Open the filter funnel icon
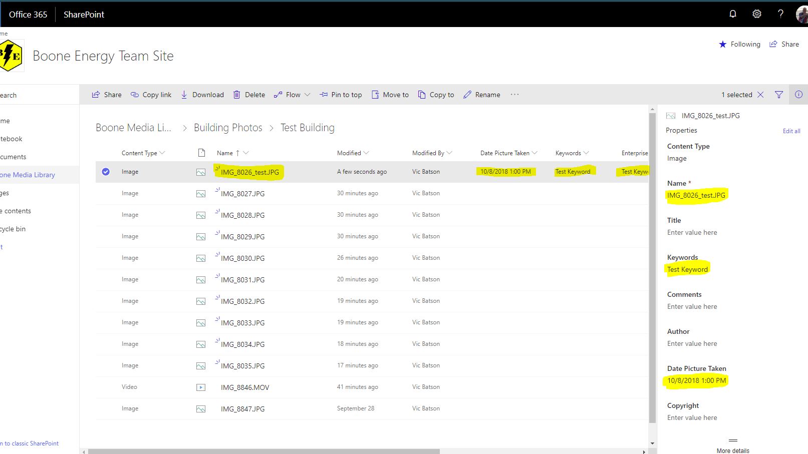Screen dimensions: 808x454 click(779, 95)
